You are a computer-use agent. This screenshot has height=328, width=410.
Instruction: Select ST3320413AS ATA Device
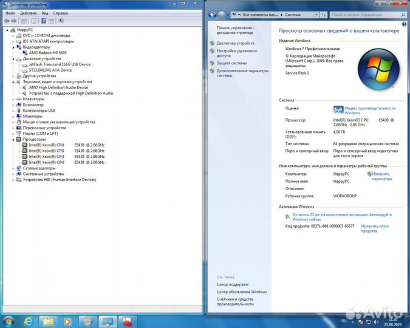[50, 70]
